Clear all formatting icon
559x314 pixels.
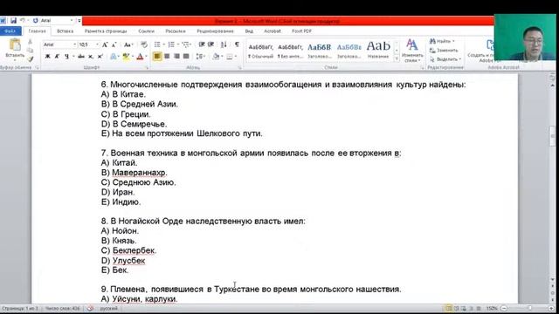click(144, 44)
